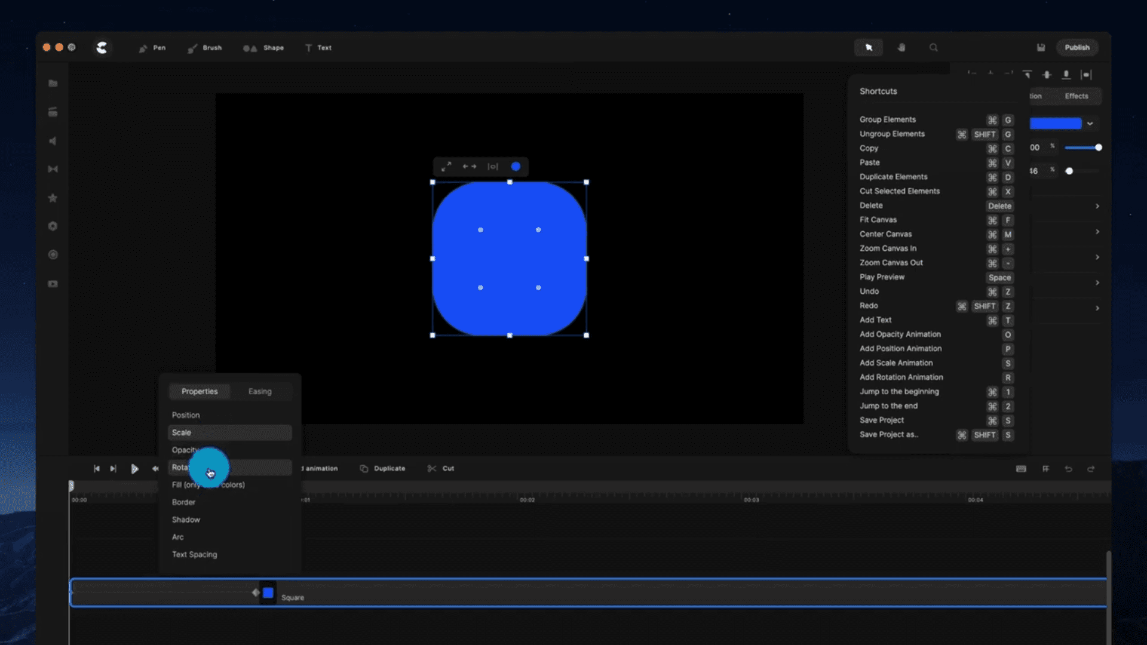
Task: Click the undo arrow in timeline bar
Action: coord(1068,469)
